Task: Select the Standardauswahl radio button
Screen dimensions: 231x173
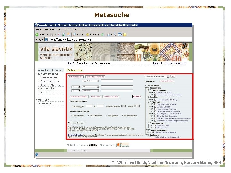Action: 72,116
